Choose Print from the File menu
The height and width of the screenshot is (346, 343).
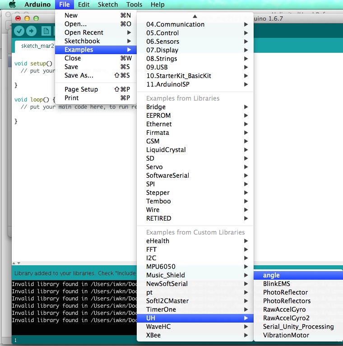tap(96, 98)
